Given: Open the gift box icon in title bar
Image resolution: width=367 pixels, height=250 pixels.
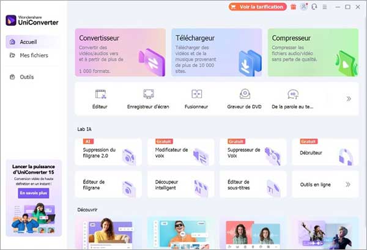Looking at the screenshot, I should pyautogui.click(x=293, y=7).
